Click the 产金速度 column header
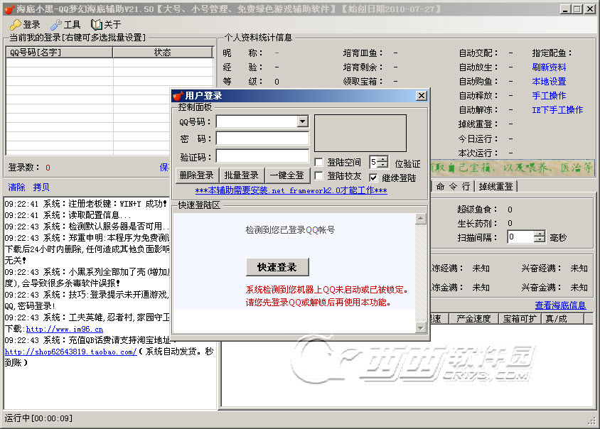600x429 pixels. pos(473,318)
